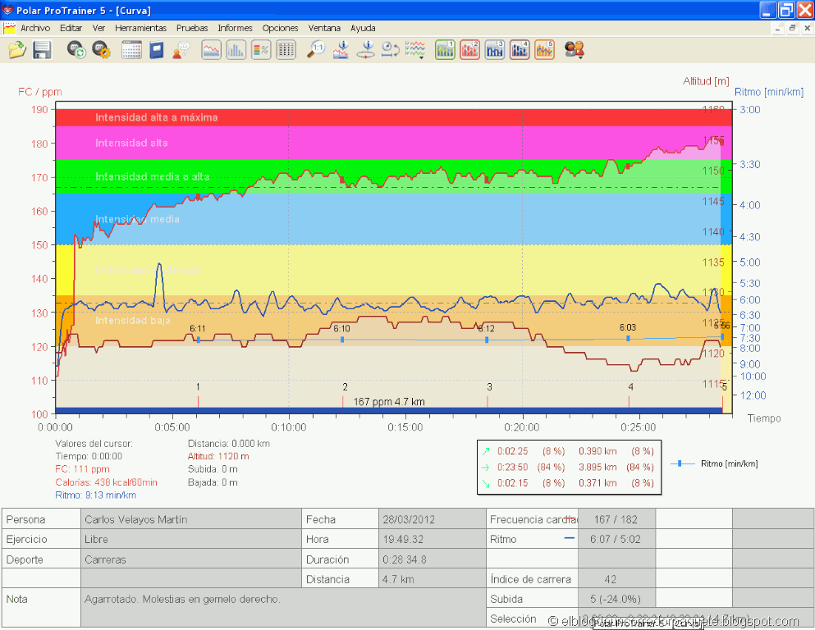Open the calendar view icon

(x=131, y=50)
